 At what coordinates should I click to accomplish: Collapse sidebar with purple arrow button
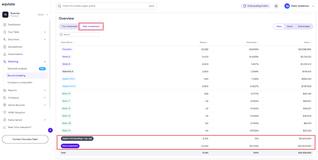click(50, 130)
